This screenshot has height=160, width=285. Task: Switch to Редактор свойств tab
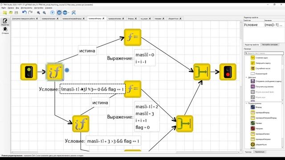[x=252, y=44]
